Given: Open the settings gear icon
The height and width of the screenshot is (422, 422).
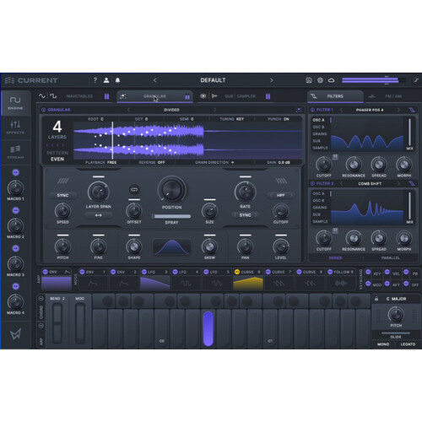Looking at the screenshot, I should tap(320, 80).
